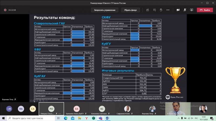The height and width of the screenshot is (121, 216).
Task: Toggle the camera on in Teams
Action: coord(178,10)
